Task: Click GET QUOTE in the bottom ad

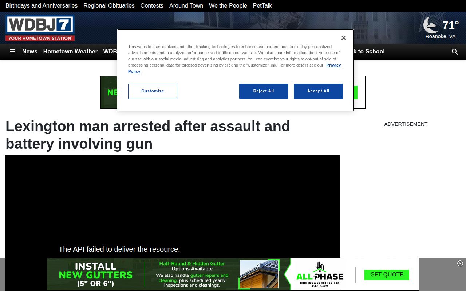Action: (x=387, y=275)
